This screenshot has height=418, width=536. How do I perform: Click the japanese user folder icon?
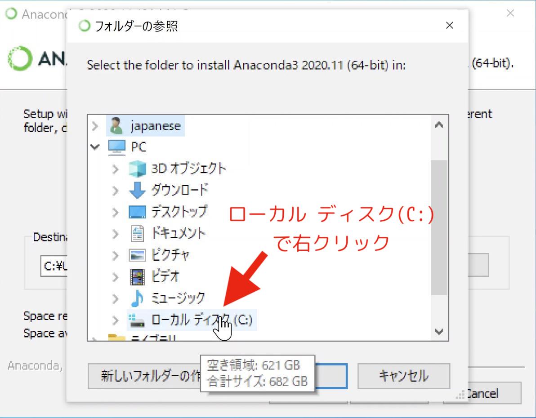[x=116, y=126]
